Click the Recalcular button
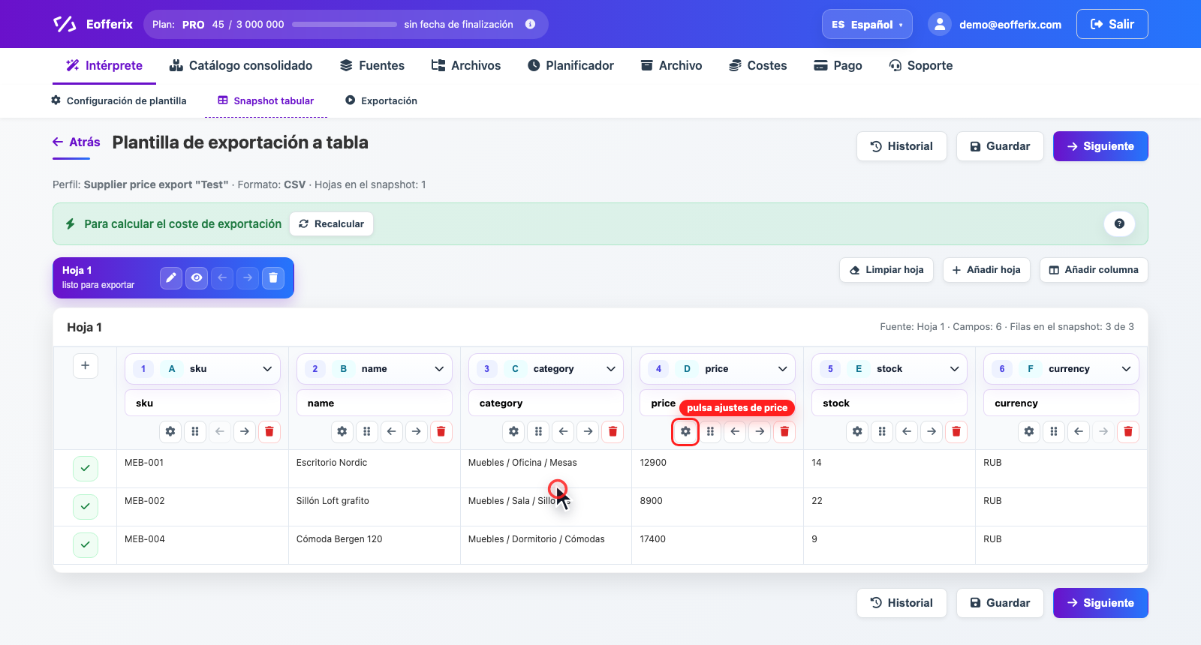Image resolution: width=1201 pixels, height=645 pixels. 331,223
